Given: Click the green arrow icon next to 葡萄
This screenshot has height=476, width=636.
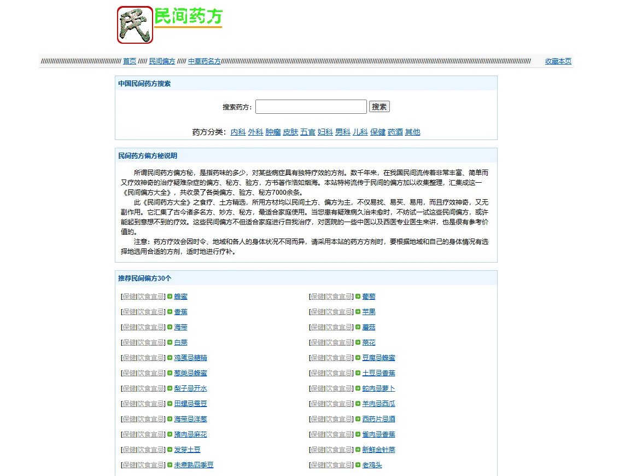Looking at the screenshot, I should 358,297.
